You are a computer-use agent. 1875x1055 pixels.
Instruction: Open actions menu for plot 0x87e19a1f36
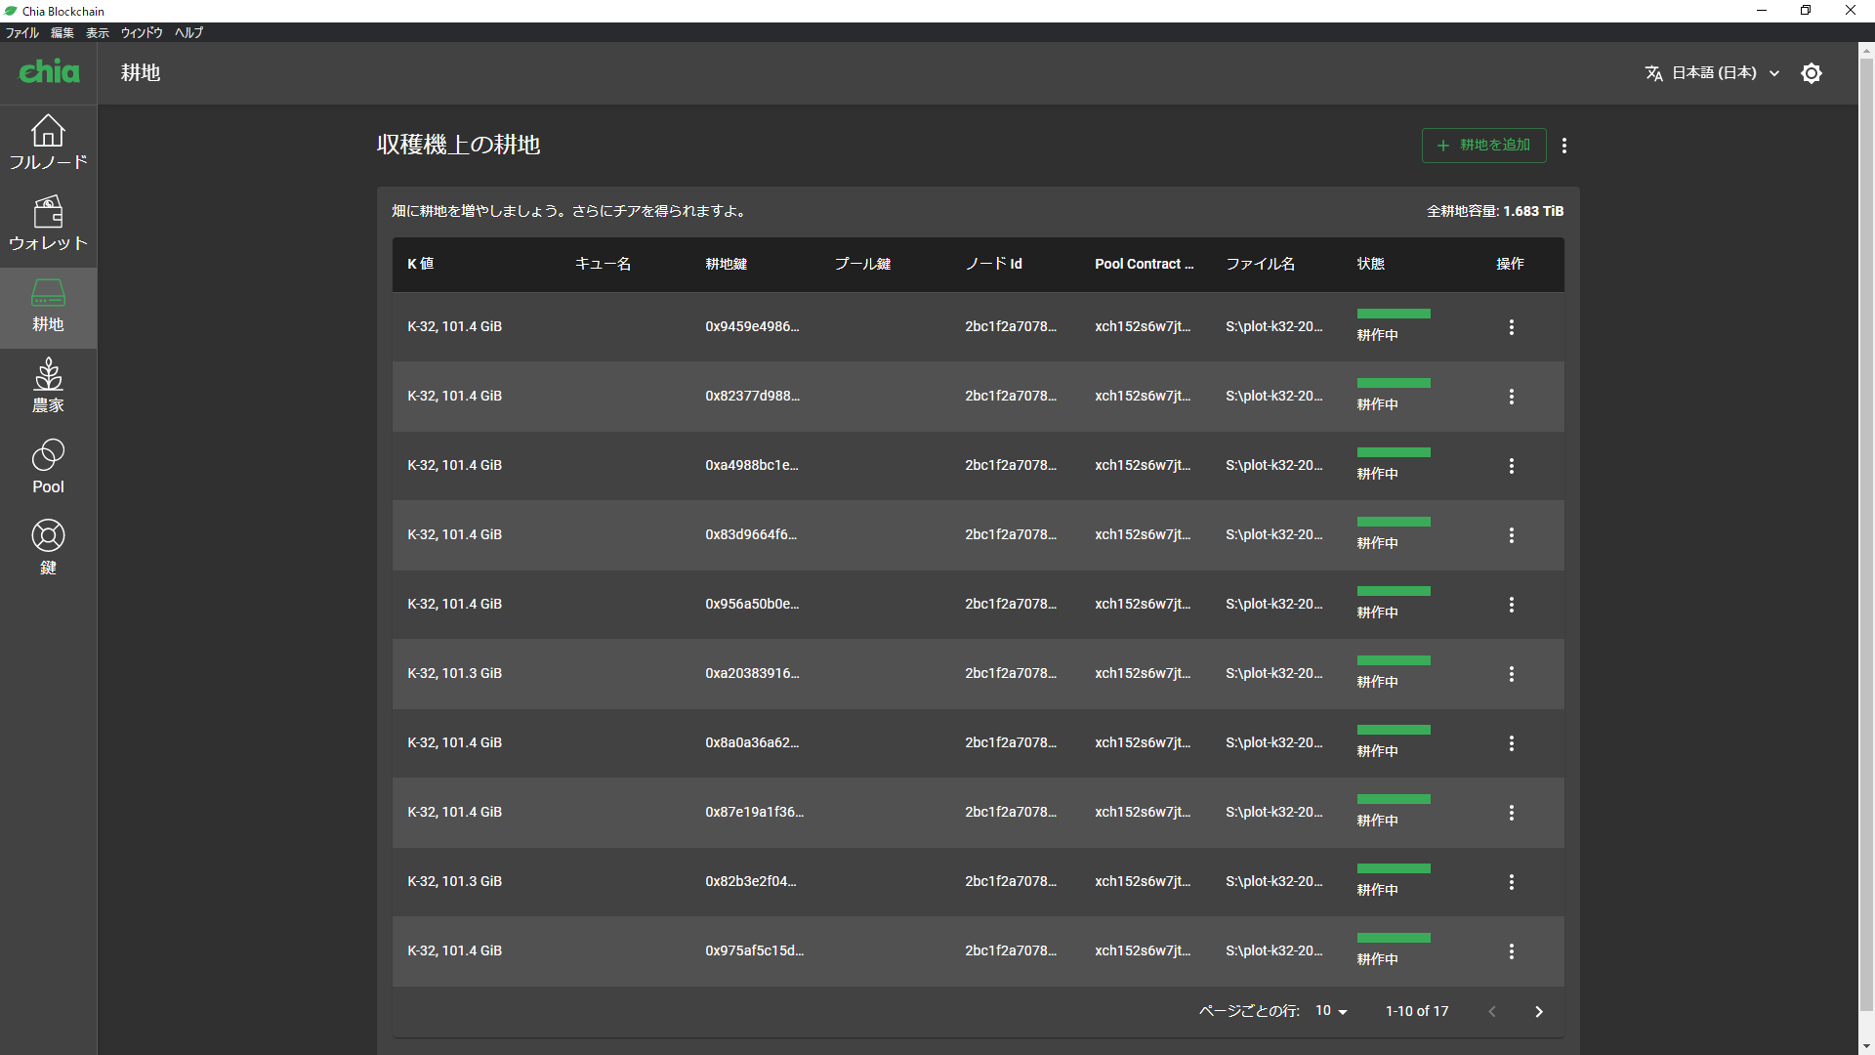pos(1512,813)
